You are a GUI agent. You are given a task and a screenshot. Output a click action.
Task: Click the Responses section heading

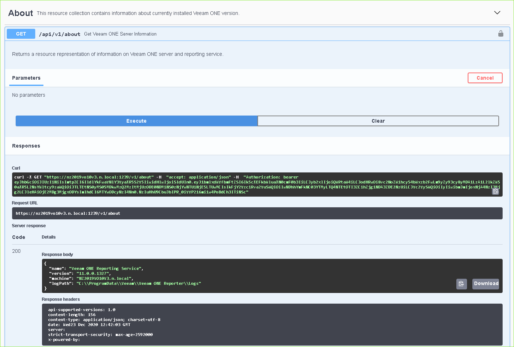tap(26, 146)
